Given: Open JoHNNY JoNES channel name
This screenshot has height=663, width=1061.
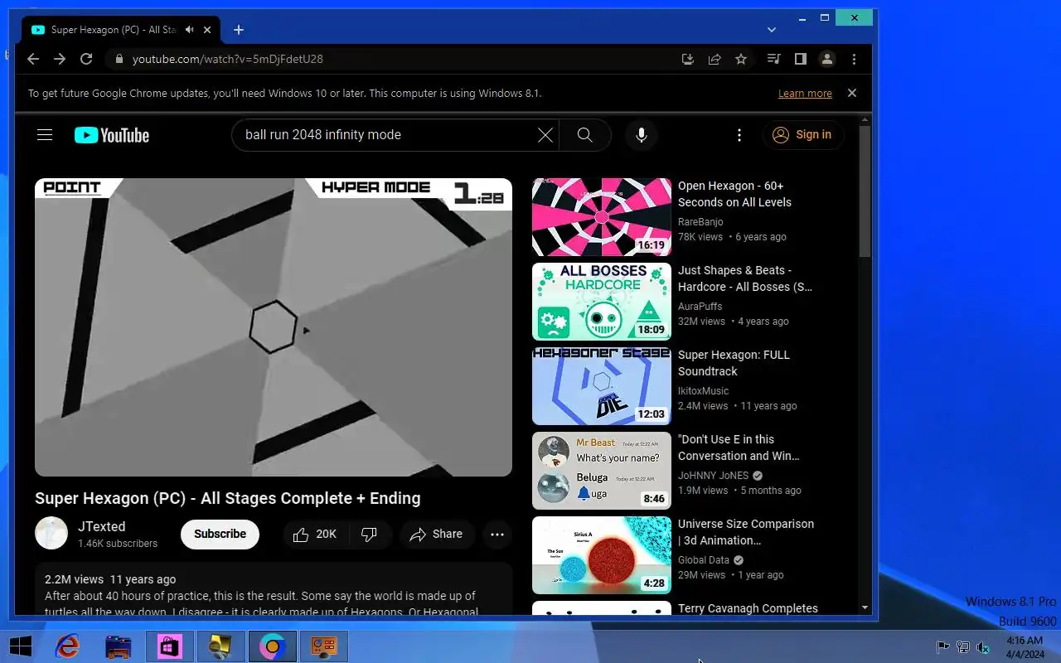Looking at the screenshot, I should point(713,476).
